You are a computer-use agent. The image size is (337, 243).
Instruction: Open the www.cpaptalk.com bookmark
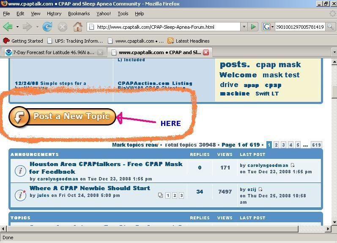click(x=136, y=41)
